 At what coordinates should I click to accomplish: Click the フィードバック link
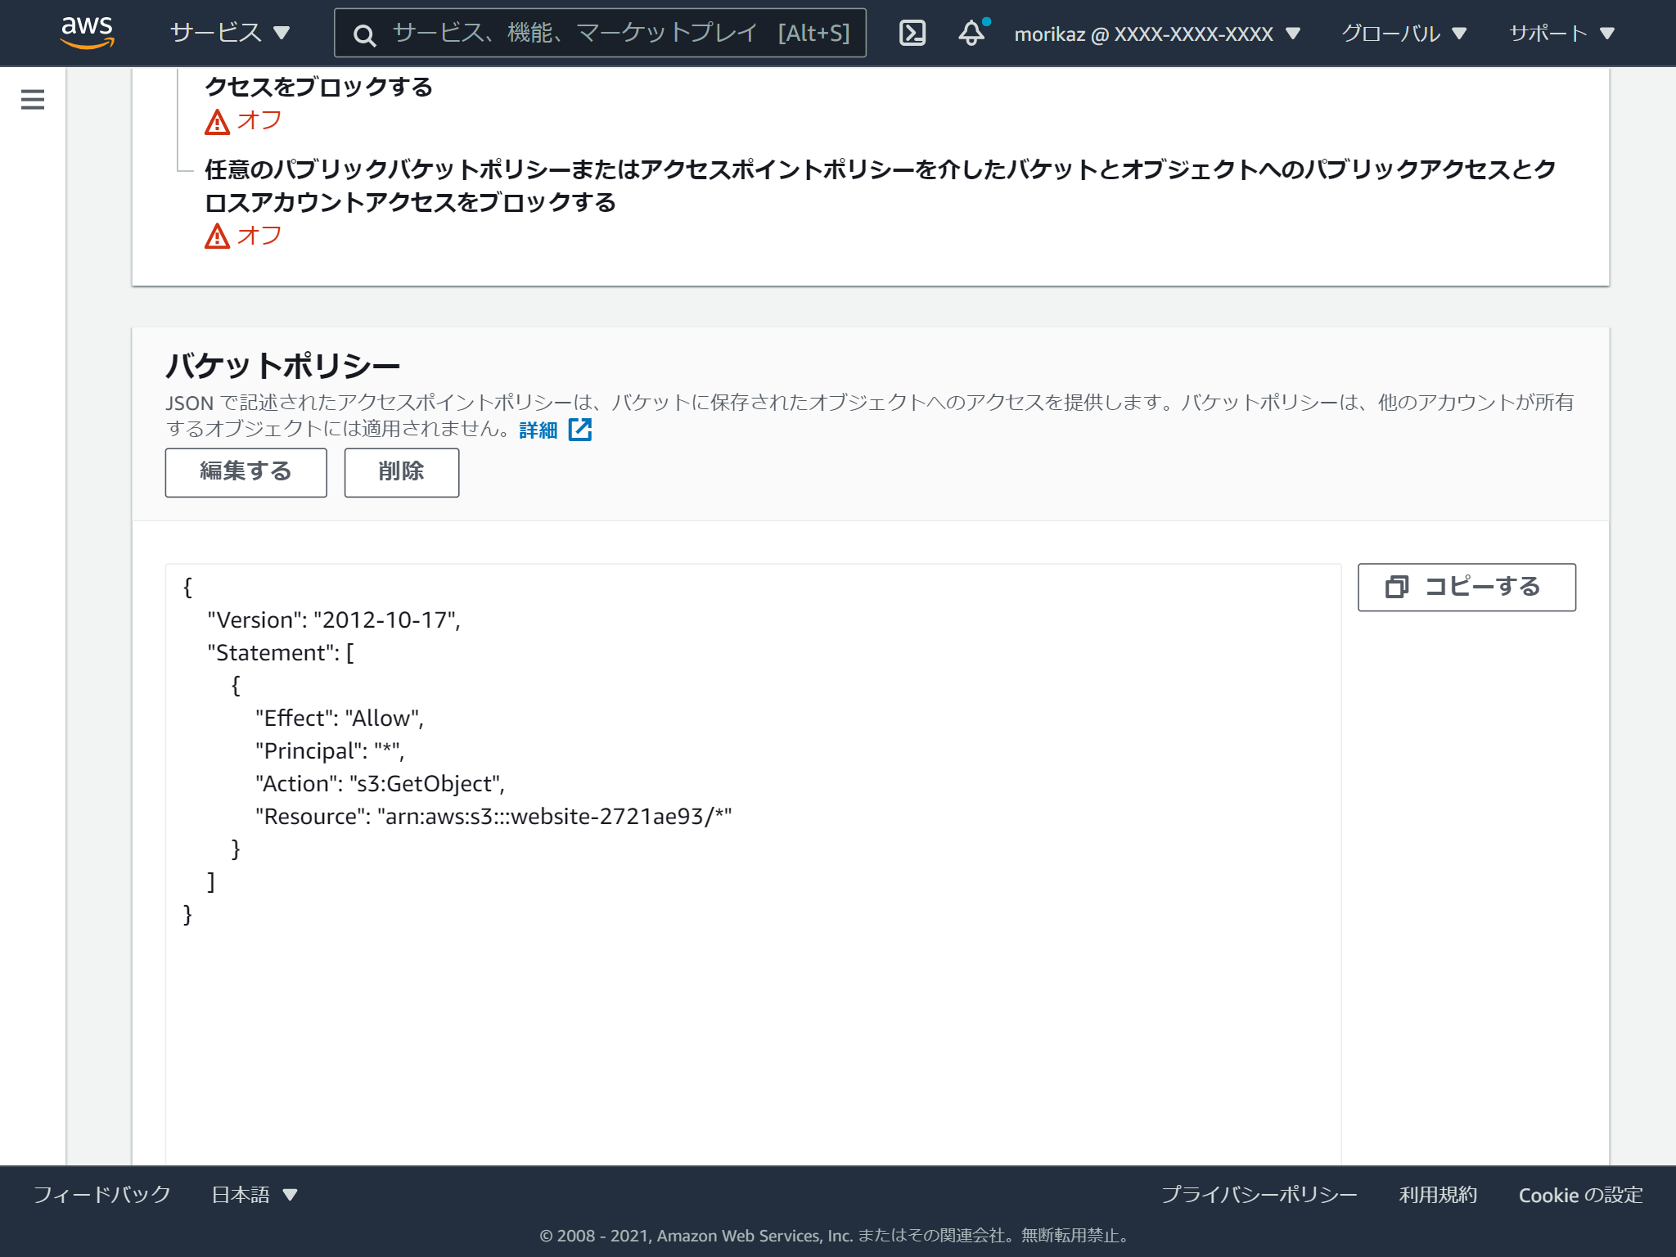[x=100, y=1195]
